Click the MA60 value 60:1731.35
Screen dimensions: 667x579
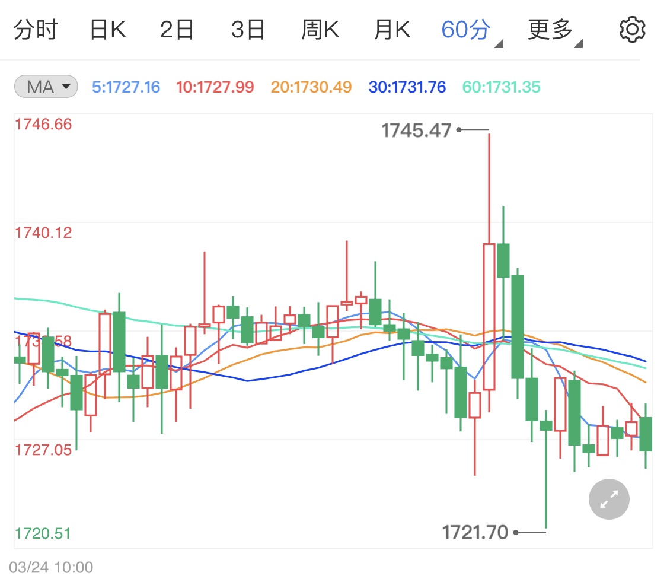(x=502, y=87)
